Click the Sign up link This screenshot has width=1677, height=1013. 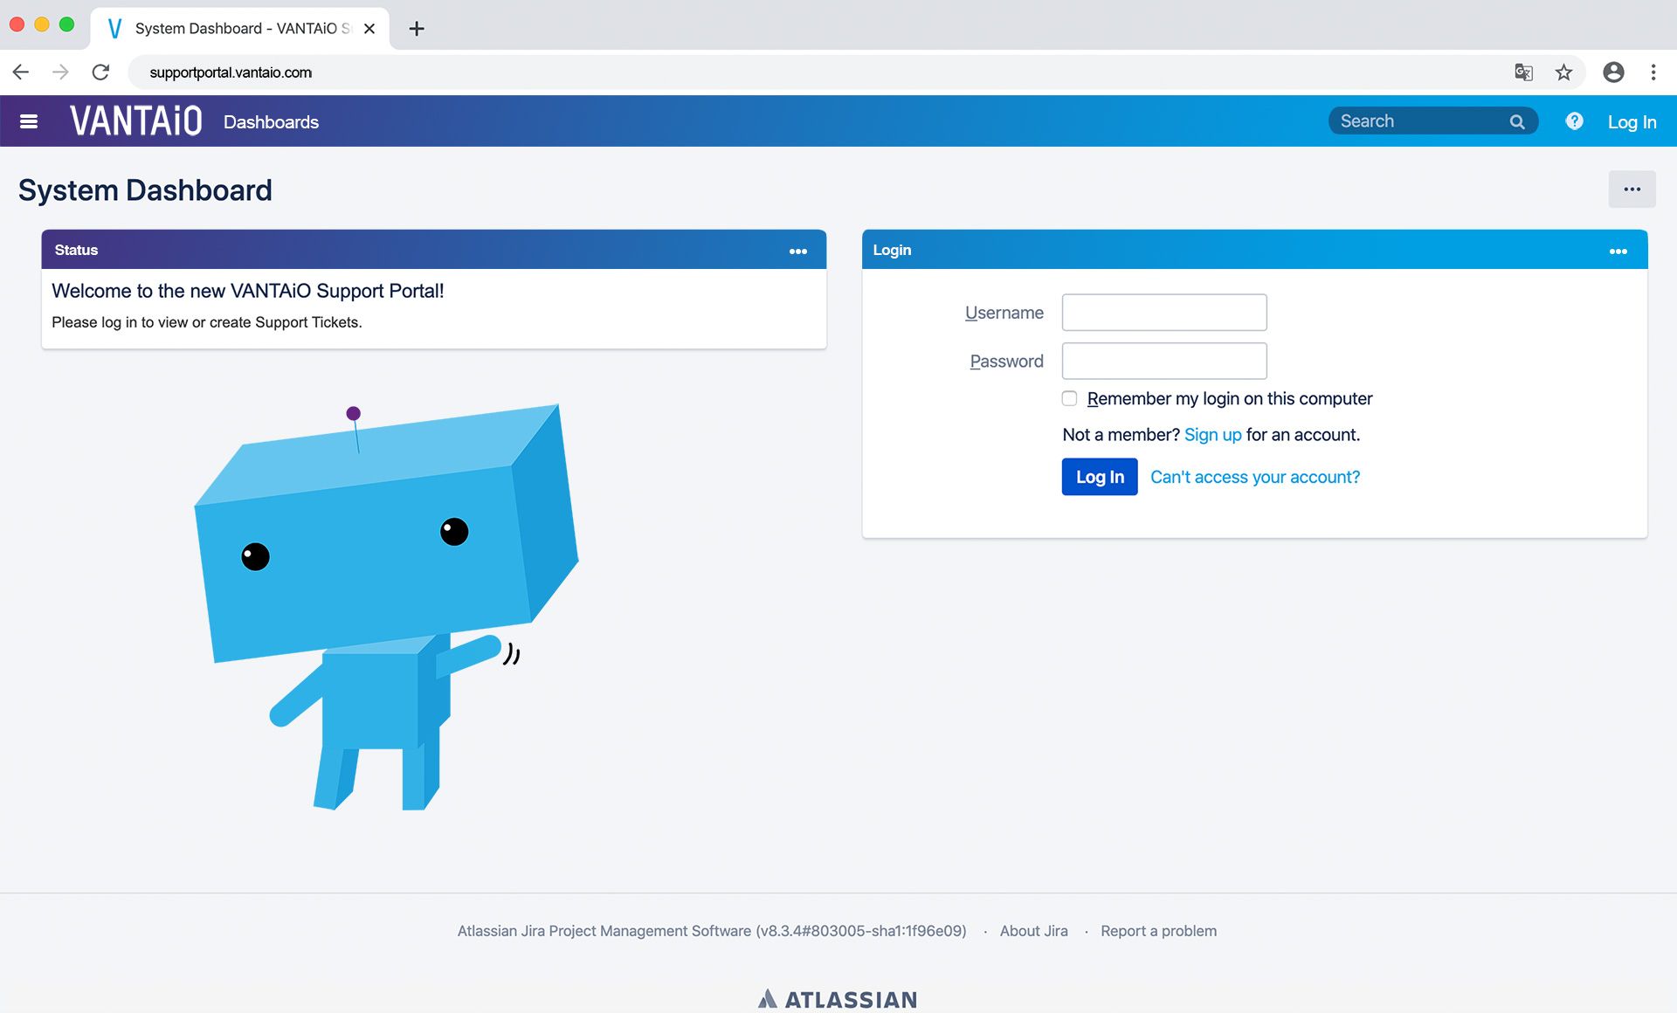[x=1212, y=435]
